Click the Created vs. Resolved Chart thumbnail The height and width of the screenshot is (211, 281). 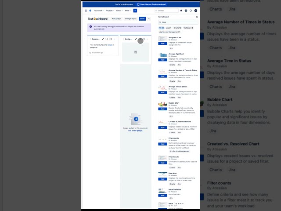point(163,123)
